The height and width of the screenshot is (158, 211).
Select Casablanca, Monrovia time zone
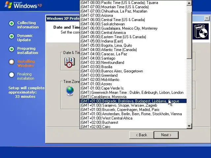[133, 97]
